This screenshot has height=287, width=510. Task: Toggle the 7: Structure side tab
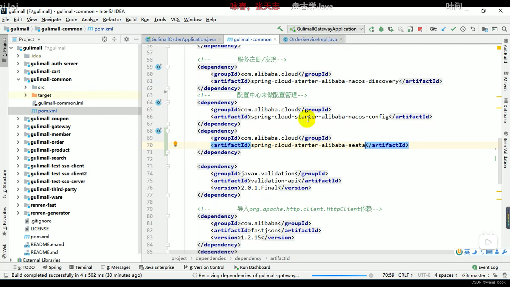pos(4,184)
